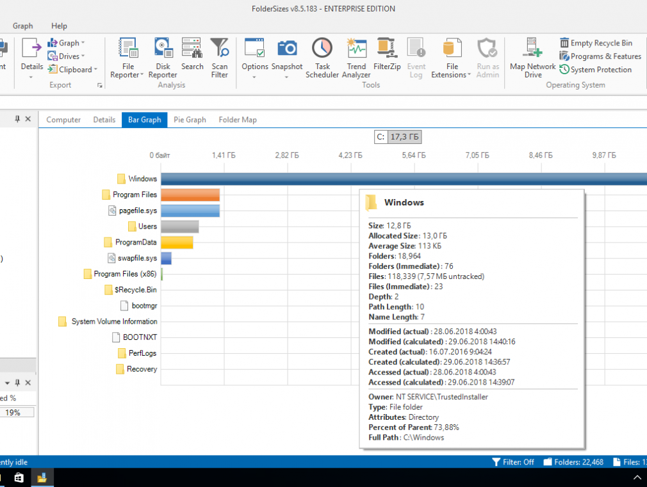The height and width of the screenshot is (487, 647).
Task: Click the 19% percentage field
Action: 17,412
